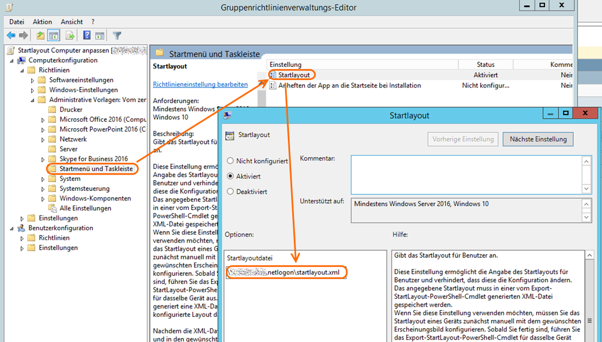
Task: Click the export list toolbar icon
Action: [70, 35]
